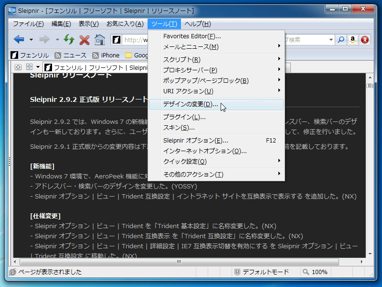Expand the search engine dropdown arrow
382x287 pixels.
coord(331,40)
